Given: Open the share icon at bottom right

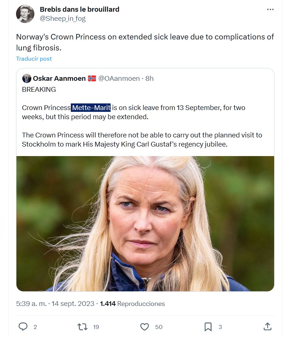Looking at the screenshot, I should point(267,326).
